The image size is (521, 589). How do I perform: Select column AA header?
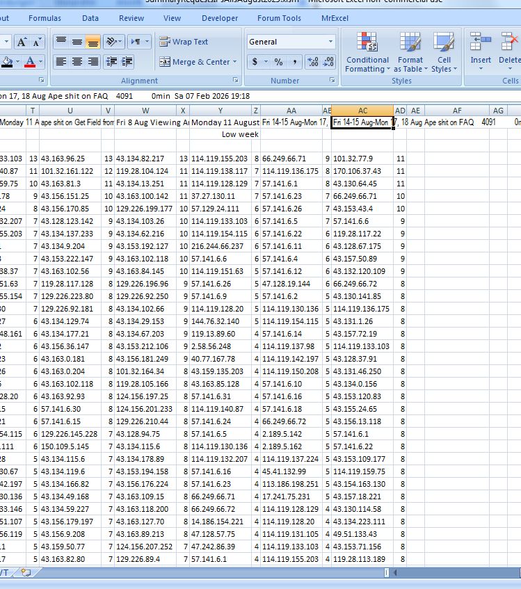tap(291, 111)
